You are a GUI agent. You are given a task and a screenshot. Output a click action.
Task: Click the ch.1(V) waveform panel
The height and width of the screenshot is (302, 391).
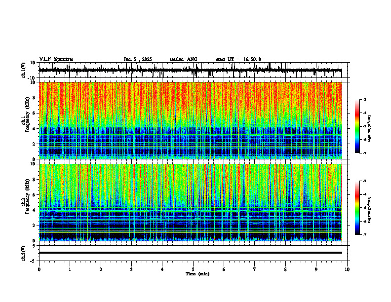[x=194, y=70]
